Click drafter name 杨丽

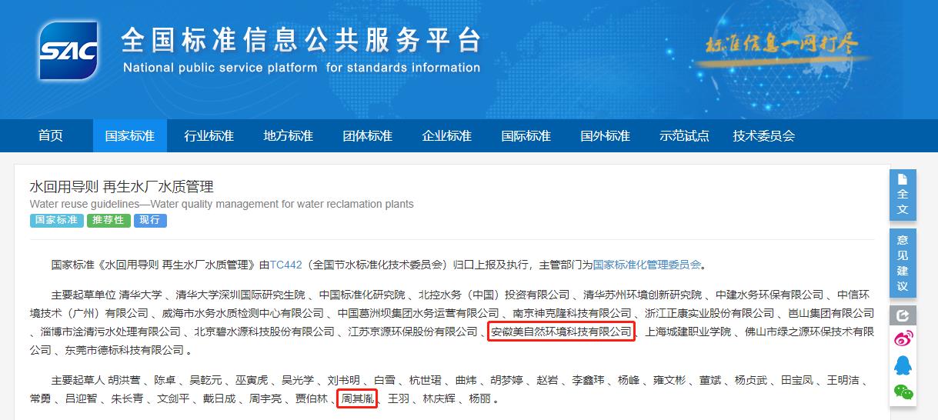[x=479, y=399]
